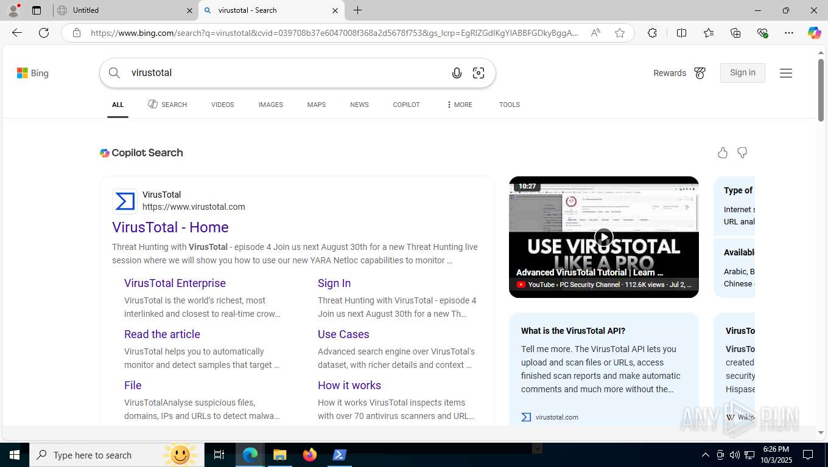Image resolution: width=828 pixels, height=467 pixels.
Task: Switch to the SEARCH tab
Action: 167,105
